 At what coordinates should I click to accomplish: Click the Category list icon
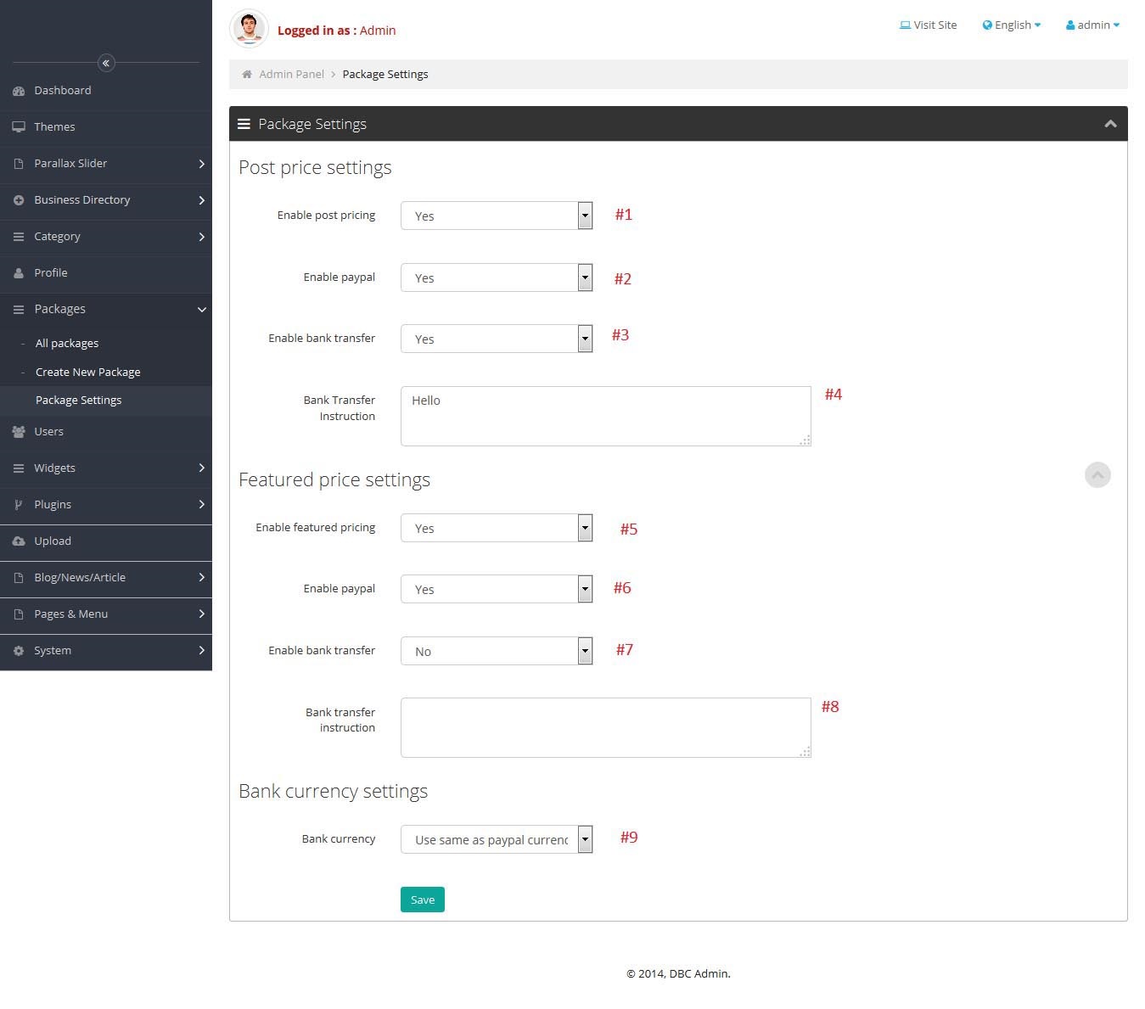pyautogui.click(x=19, y=237)
